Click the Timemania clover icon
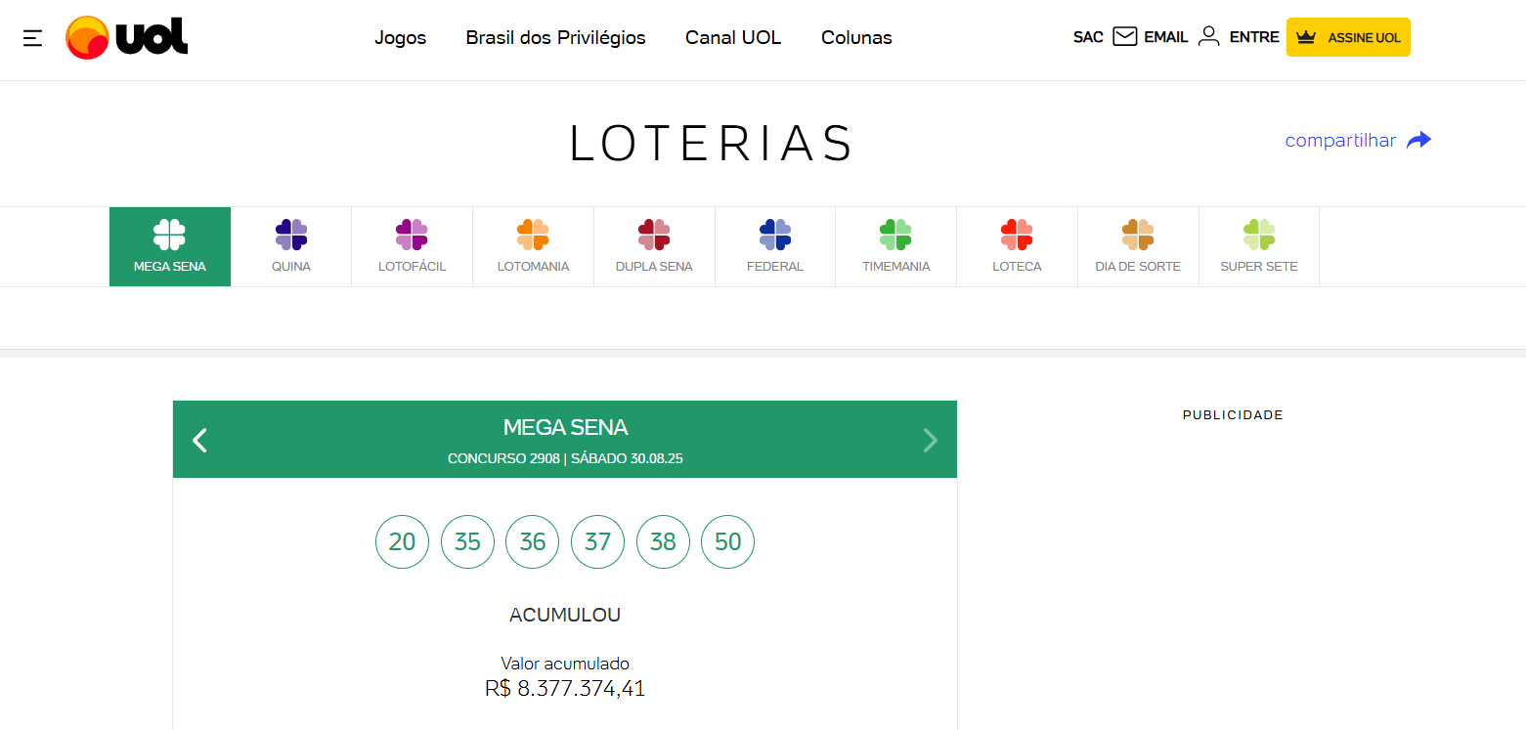 tap(895, 235)
